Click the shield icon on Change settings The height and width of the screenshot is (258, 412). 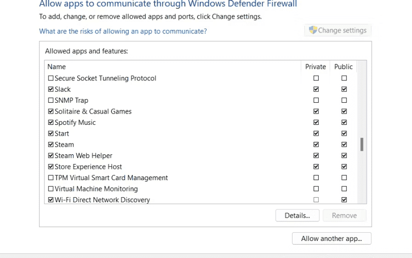(x=313, y=30)
